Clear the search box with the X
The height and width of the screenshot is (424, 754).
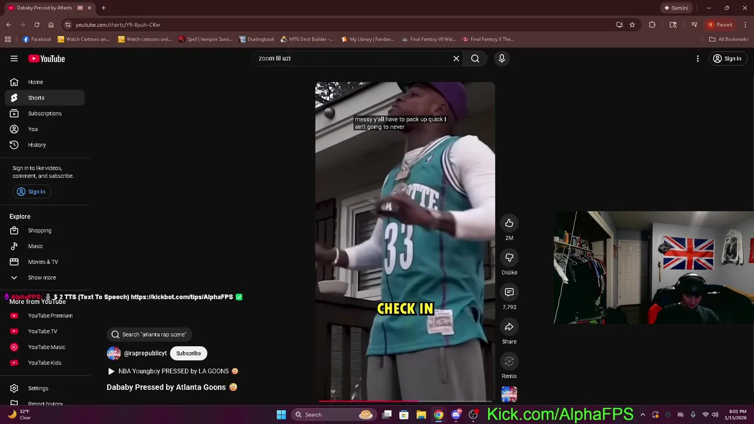456,58
